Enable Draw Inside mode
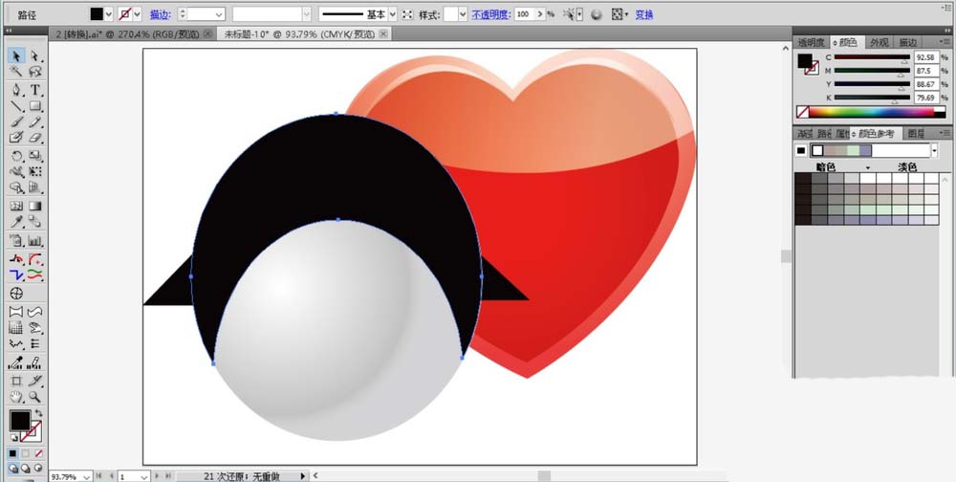 click(38, 469)
